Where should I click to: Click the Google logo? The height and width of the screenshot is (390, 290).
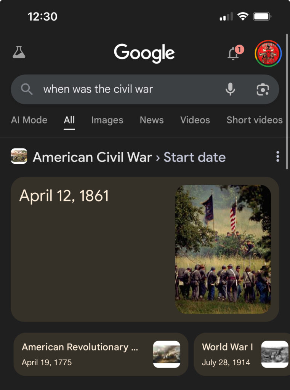144,53
